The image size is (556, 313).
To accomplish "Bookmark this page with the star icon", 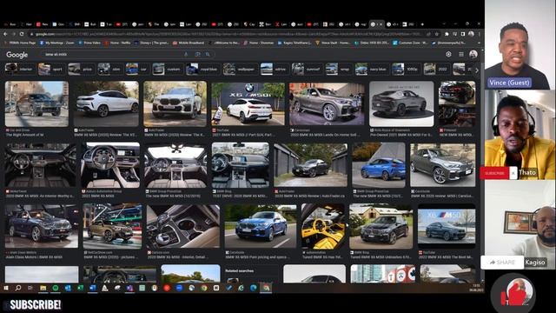I will (436, 34).
